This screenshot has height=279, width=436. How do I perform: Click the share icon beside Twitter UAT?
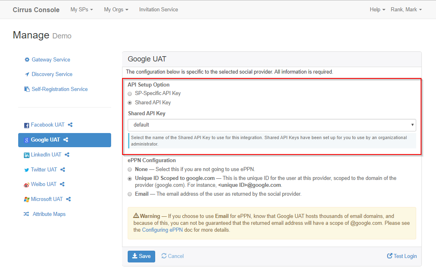(x=63, y=170)
